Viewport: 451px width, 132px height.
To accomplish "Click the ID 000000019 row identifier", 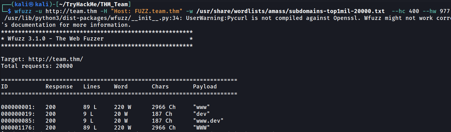I will [x=18, y=114].
